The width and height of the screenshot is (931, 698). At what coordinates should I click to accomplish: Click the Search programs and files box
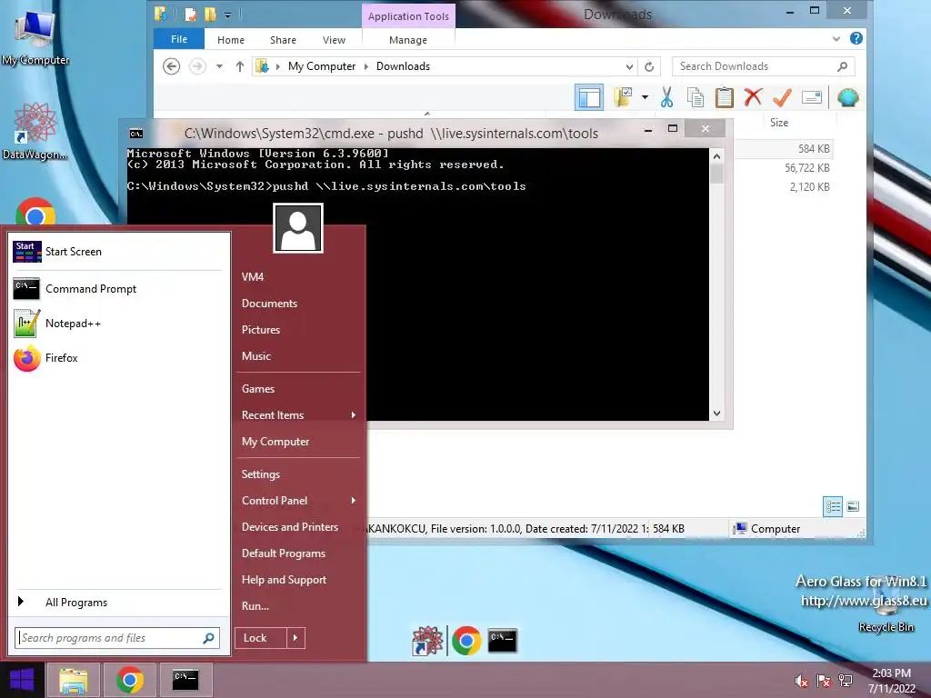point(117,638)
